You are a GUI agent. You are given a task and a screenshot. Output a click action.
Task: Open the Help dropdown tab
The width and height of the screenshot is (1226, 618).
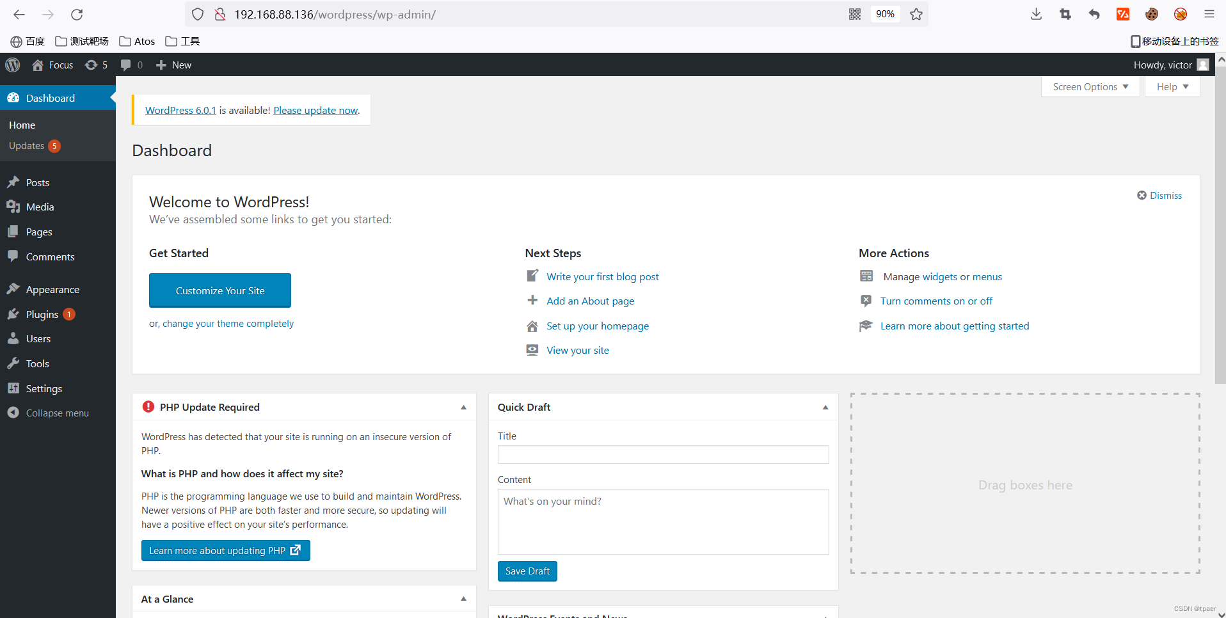1172,86
